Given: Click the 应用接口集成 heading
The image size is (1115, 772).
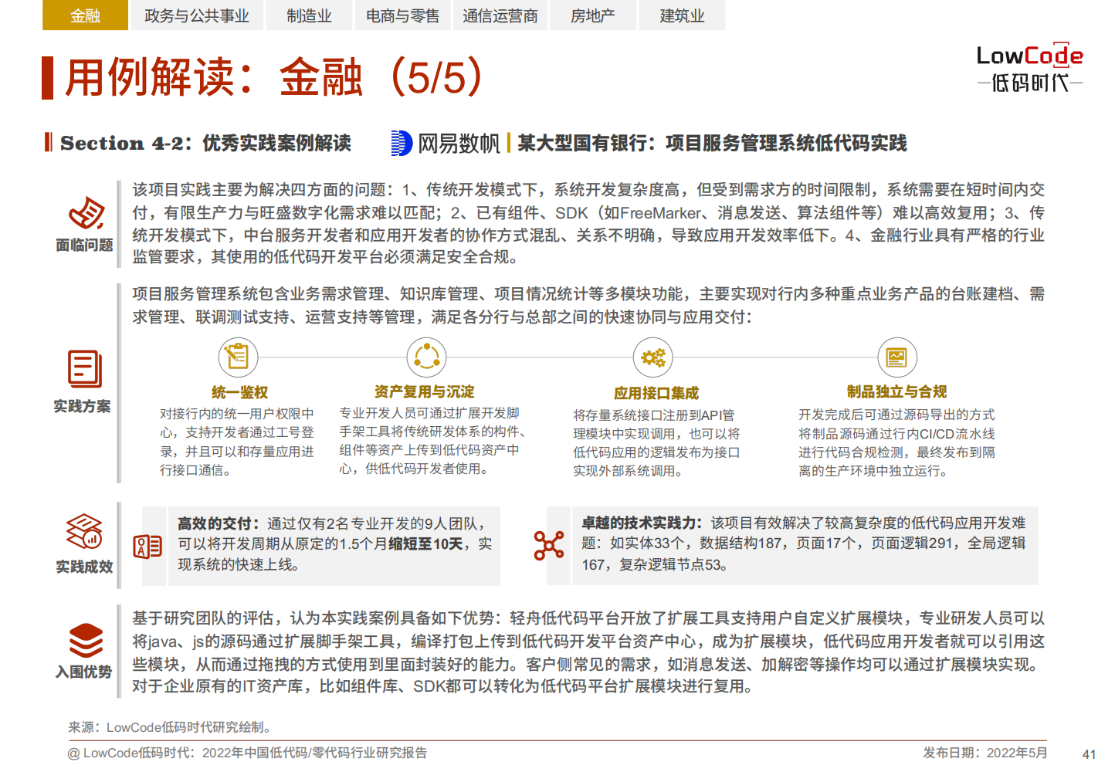Looking at the screenshot, I should (656, 394).
